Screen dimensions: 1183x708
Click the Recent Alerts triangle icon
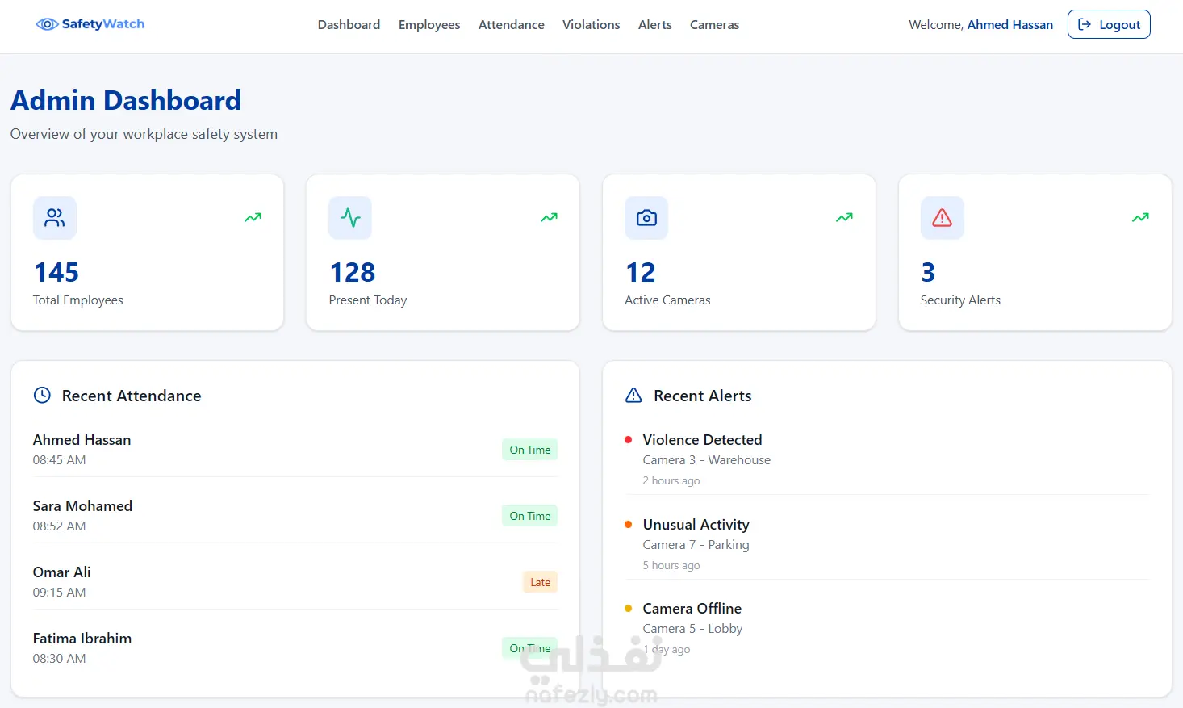click(x=634, y=396)
